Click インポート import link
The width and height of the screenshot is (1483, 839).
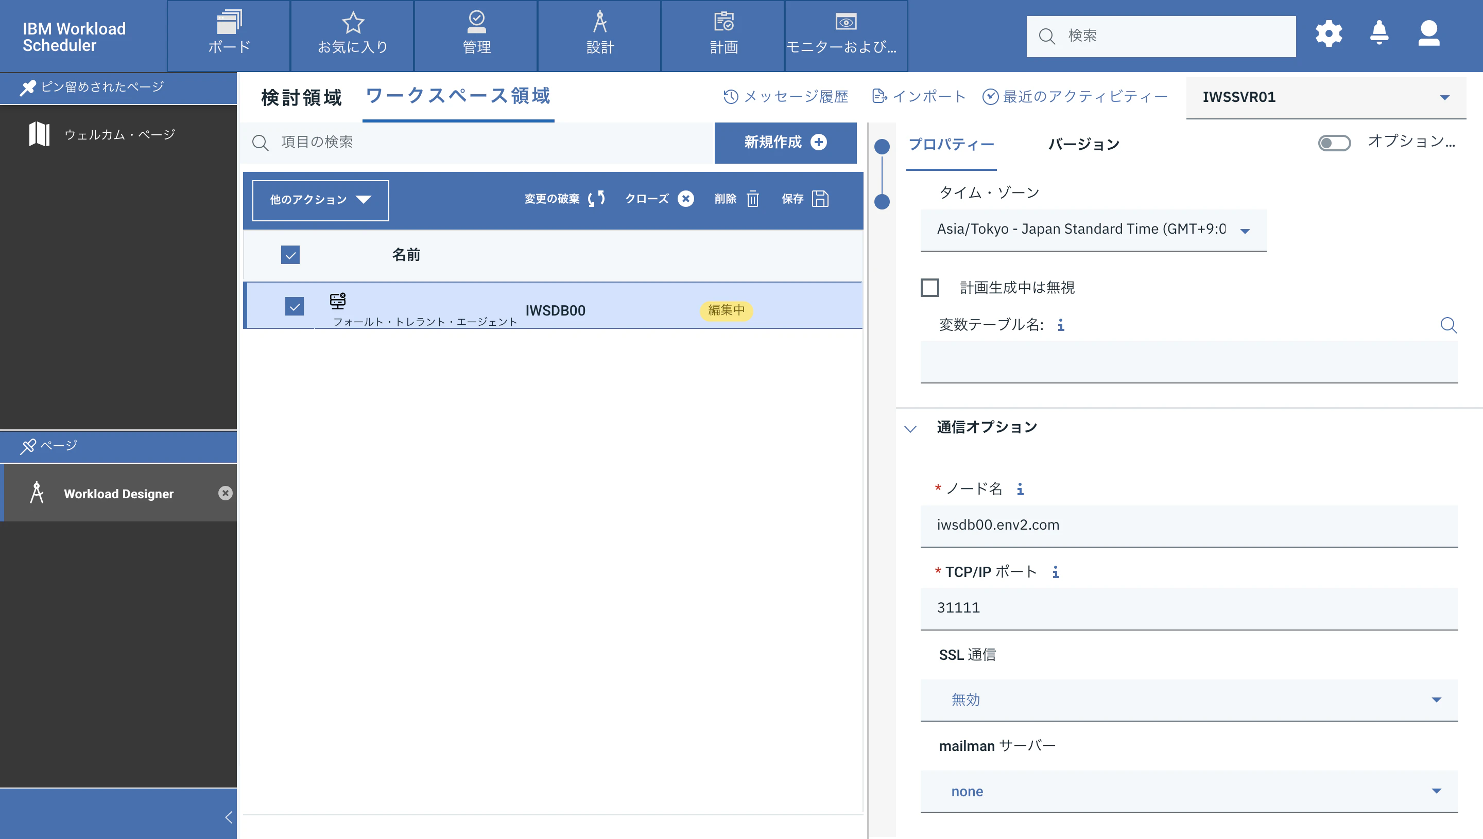(x=919, y=96)
